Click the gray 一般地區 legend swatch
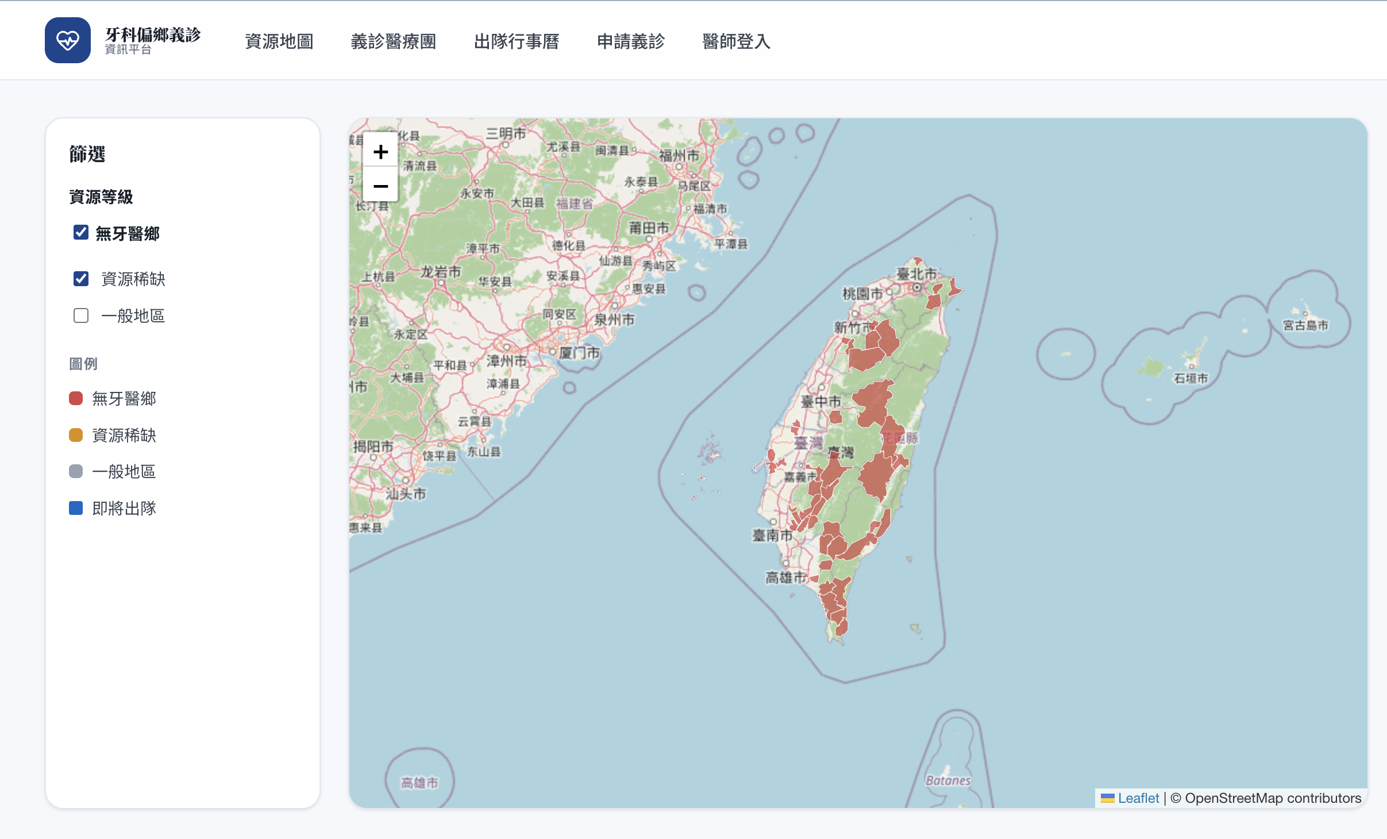This screenshot has width=1387, height=839. coord(76,471)
